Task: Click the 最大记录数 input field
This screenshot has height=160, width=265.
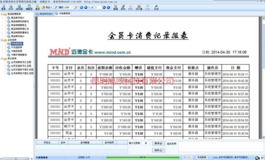Action: (x=145, y=143)
